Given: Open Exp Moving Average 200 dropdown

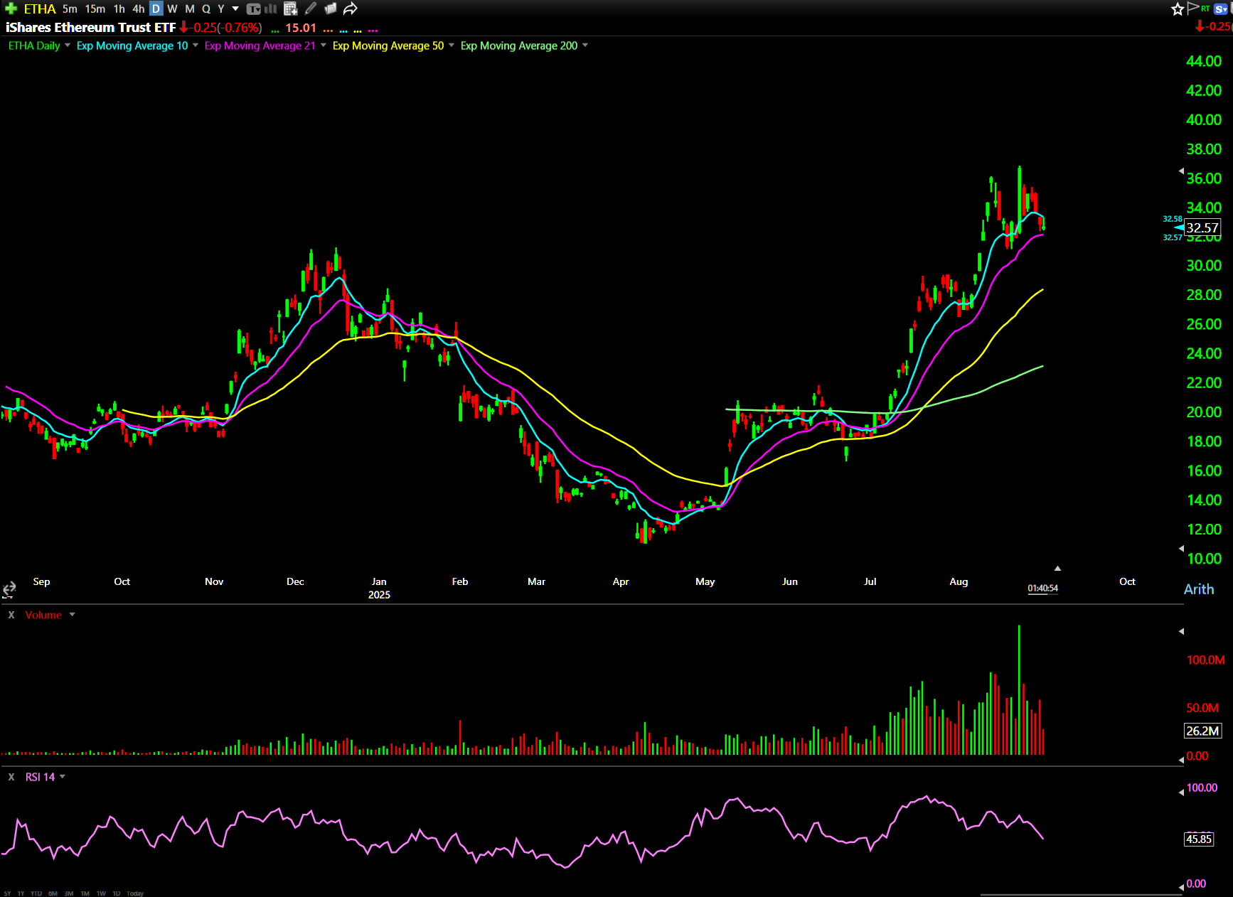Looking at the screenshot, I should click(x=585, y=45).
